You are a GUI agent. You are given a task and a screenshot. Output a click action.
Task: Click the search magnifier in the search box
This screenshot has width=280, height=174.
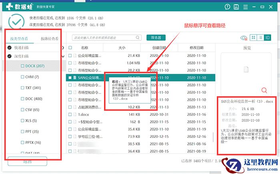(x=138, y=38)
